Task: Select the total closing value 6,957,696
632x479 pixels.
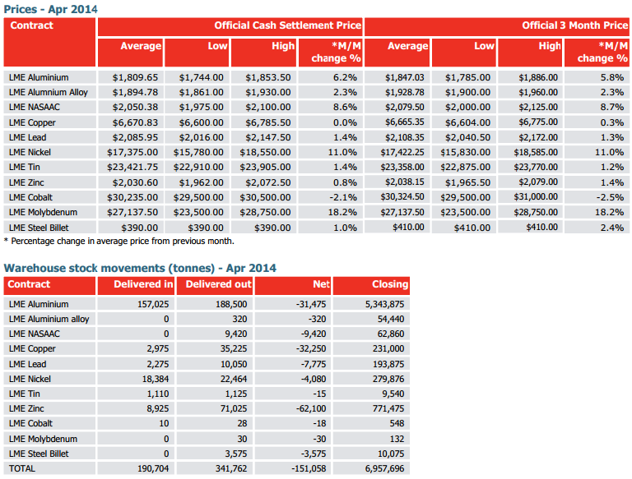Action: 384,468
